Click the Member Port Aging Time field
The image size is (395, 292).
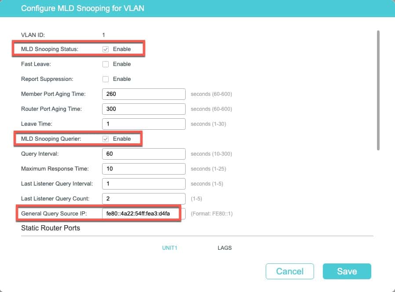[144, 94]
